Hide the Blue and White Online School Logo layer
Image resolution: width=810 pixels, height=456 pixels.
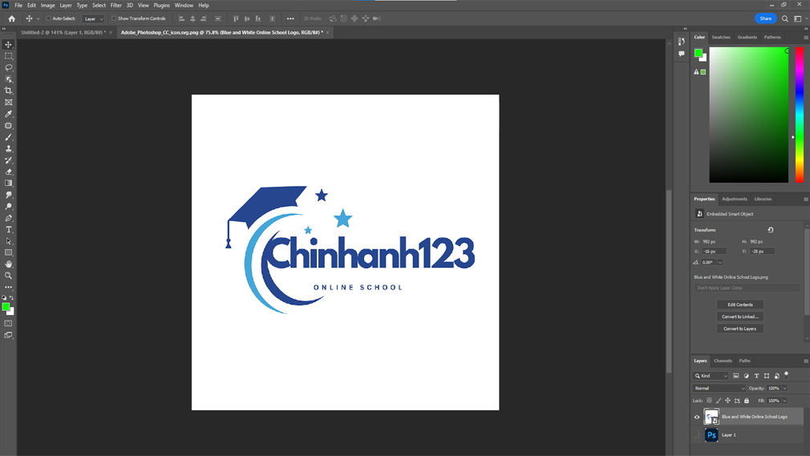click(x=697, y=417)
